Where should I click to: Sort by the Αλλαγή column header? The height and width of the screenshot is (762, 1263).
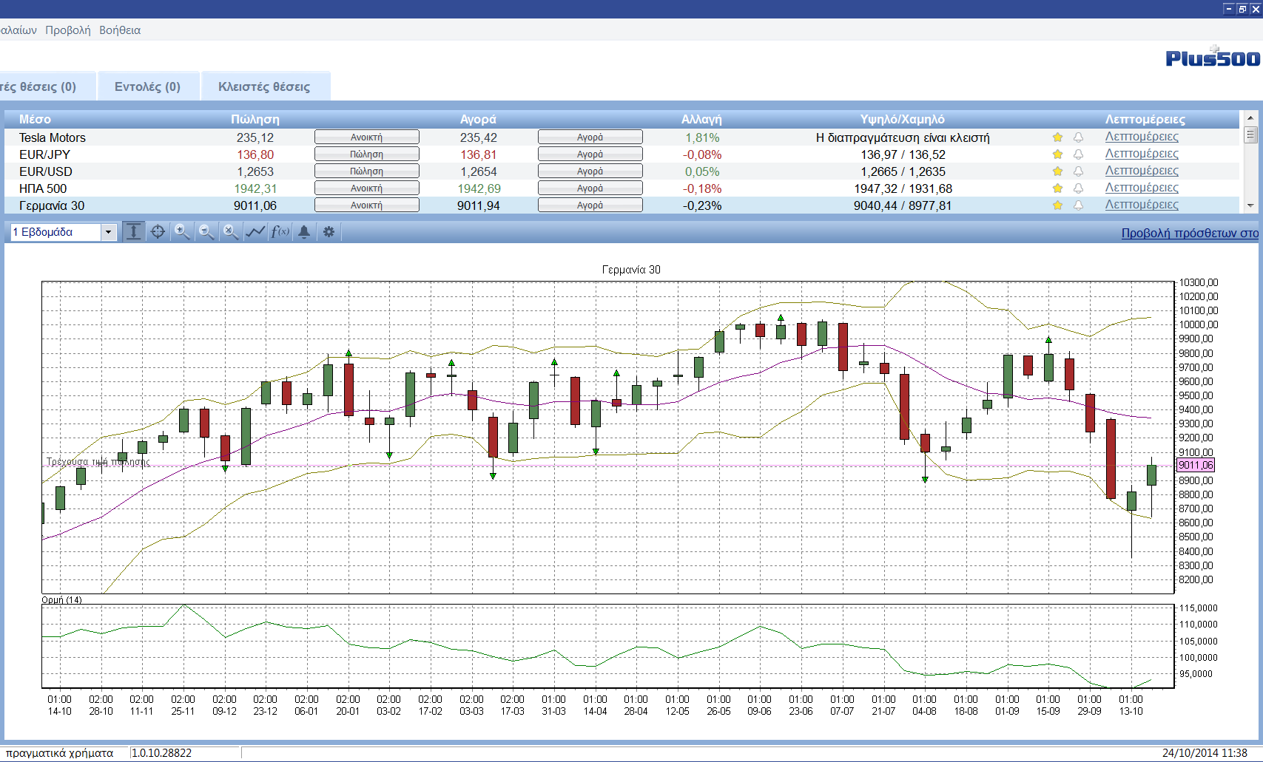click(x=701, y=119)
